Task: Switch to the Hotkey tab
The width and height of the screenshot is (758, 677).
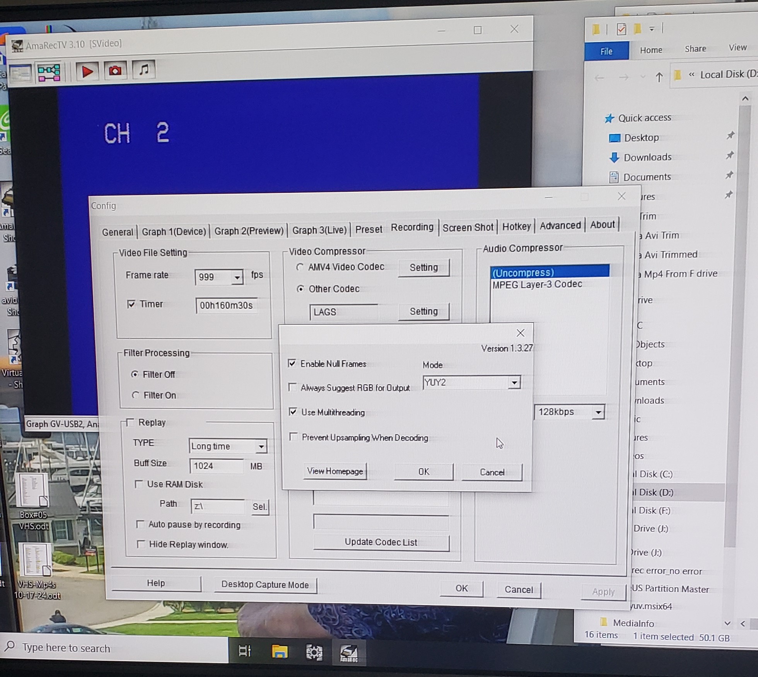Action: [x=516, y=226]
